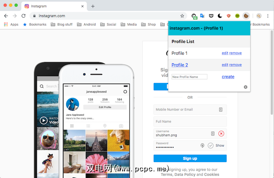Viewport: 274px width, 178px height.
Task: Click the page vertical scrollbar
Action: pos(272,72)
